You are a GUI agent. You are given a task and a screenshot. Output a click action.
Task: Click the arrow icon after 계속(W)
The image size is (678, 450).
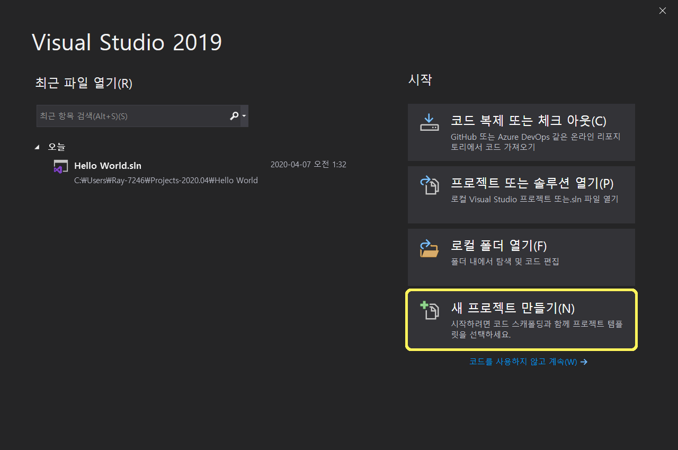(584, 362)
